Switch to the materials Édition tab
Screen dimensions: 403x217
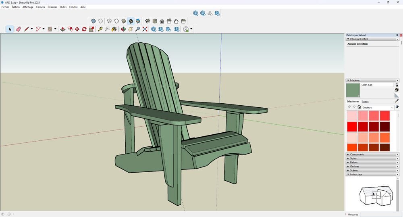(x=365, y=102)
